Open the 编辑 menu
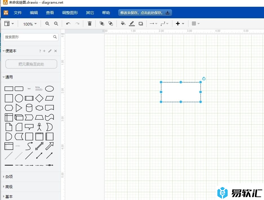This screenshot has width=264, height=200. 34,13
